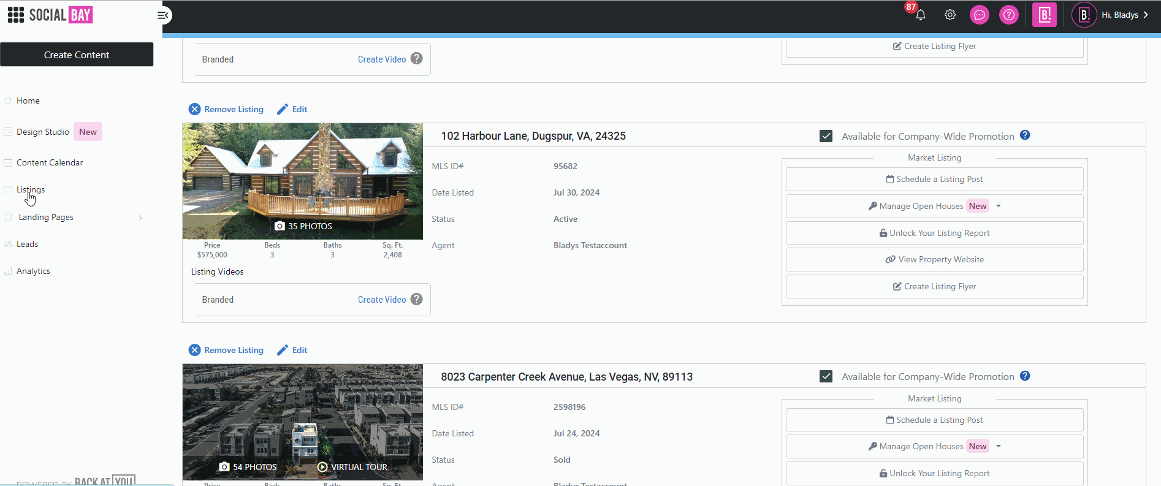Open notifications bell showing 87
The width and height of the screenshot is (1161, 486).
920,15
